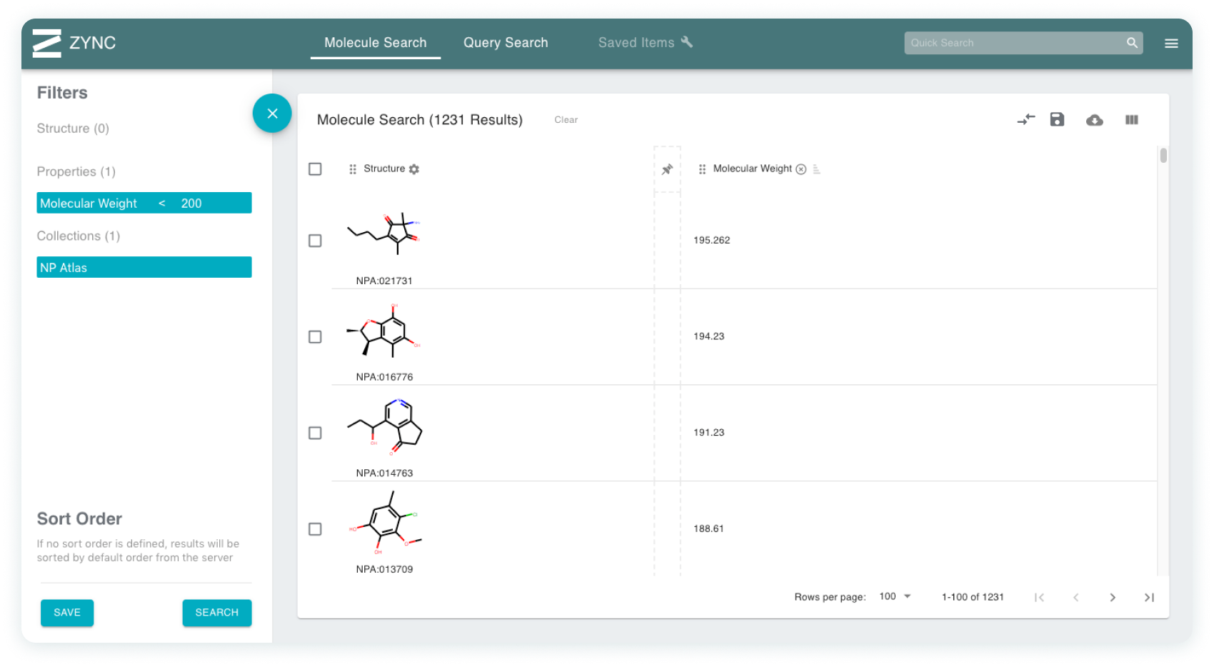Click the cloud download icon

[x=1094, y=120]
